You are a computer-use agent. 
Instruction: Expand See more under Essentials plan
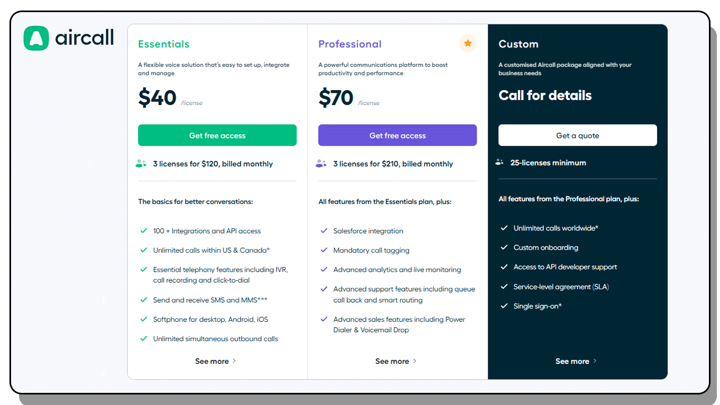coord(216,361)
